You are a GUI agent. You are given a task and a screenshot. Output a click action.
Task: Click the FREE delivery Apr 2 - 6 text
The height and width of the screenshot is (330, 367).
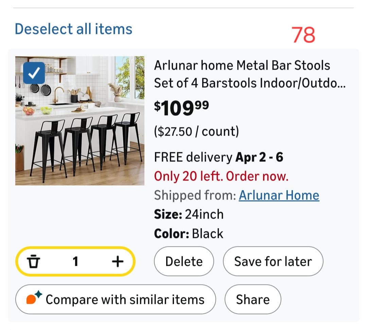coord(219,157)
